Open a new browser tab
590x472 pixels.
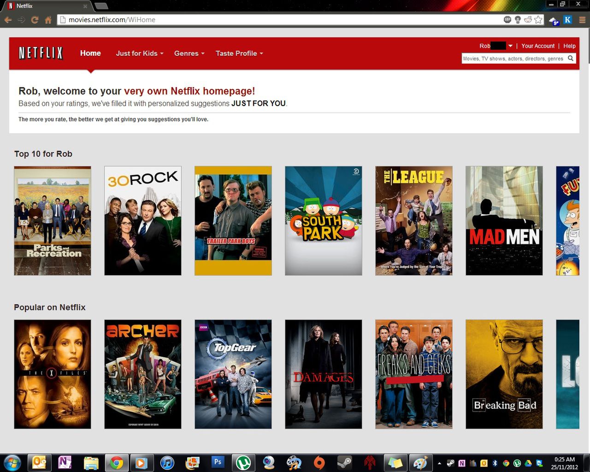pyautogui.click(x=101, y=6)
